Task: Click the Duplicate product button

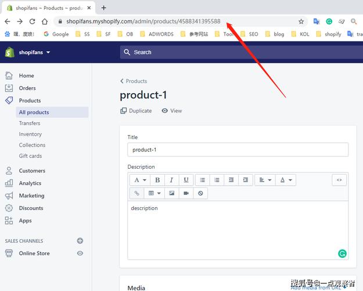Action: (136, 111)
